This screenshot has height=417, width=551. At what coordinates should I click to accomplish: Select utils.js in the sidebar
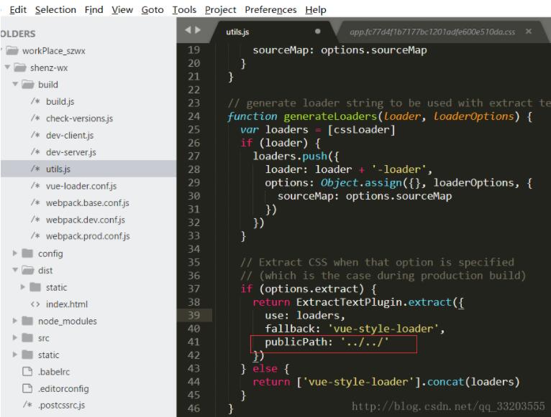(58, 169)
